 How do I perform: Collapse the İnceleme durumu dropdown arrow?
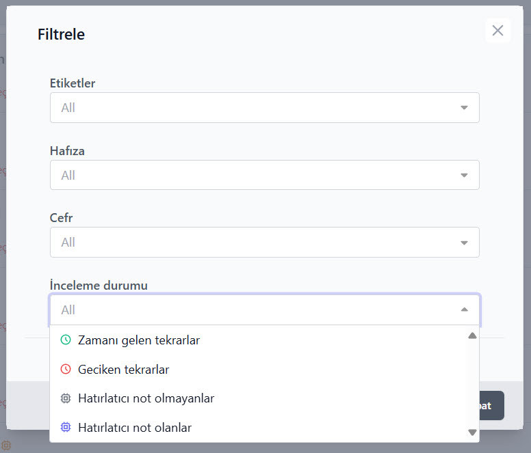point(464,310)
